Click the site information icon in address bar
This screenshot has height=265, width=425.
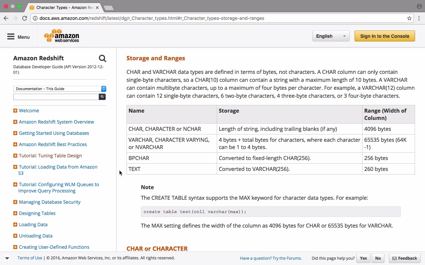[35, 18]
